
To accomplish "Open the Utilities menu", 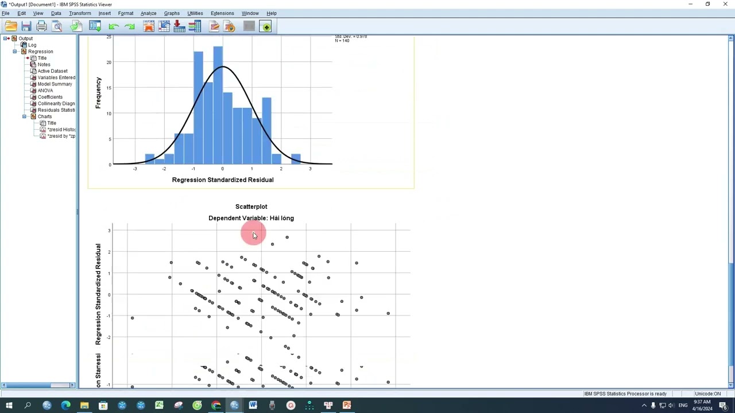I will [195, 13].
